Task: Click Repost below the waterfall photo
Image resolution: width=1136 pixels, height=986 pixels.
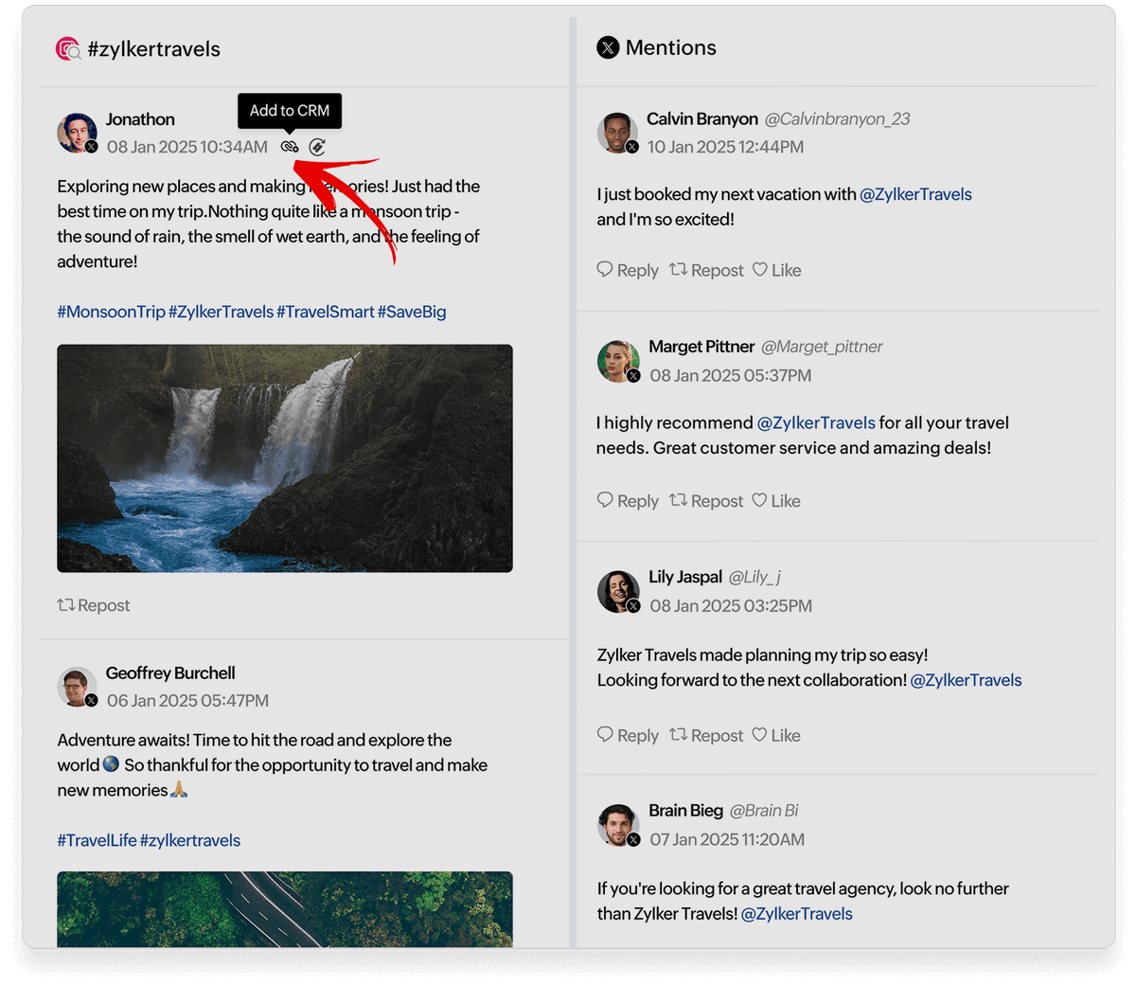Action: (93, 605)
